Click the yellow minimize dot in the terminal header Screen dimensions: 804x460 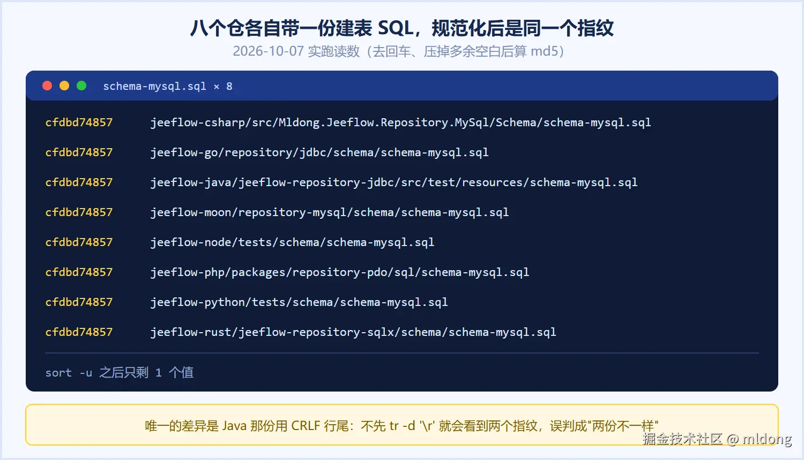coord(64,86)
